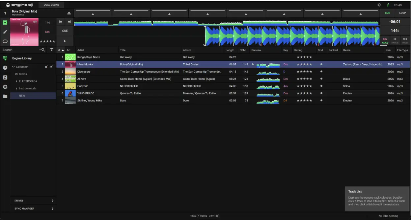Collapse the Collection tree
Viewport: 411px width, 220px height.
pos(14,67)
